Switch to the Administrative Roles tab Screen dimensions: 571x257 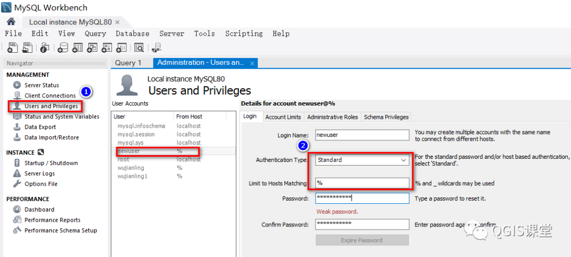[x=333, y=117]
